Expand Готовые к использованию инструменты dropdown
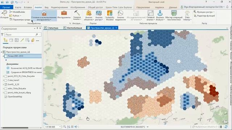The width and height of the screenshot is (232, 130). (44, 16)
